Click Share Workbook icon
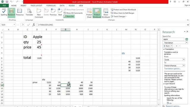190x107 pixels. click(106, 13)
